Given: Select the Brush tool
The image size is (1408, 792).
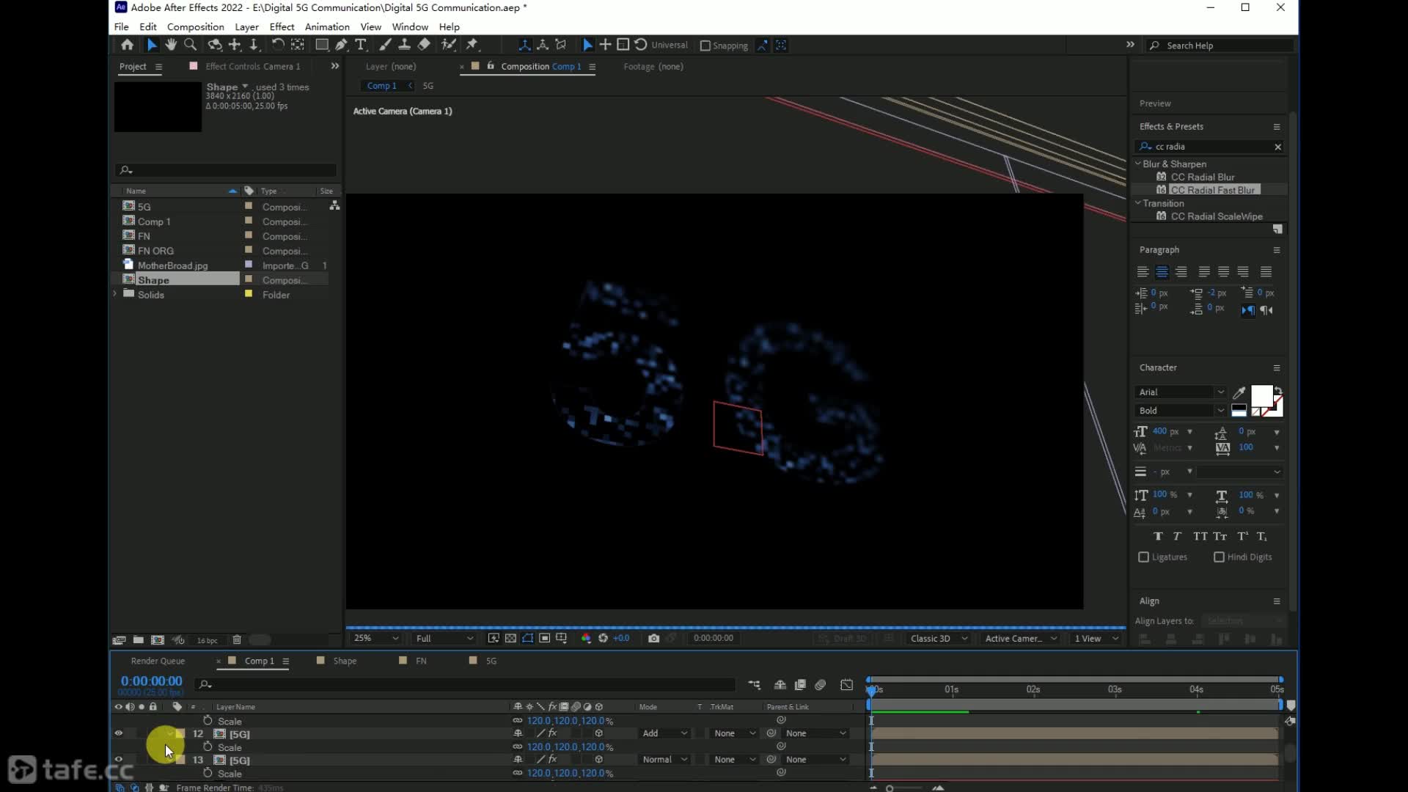Looking at the screenshot, I should point(385,45).
